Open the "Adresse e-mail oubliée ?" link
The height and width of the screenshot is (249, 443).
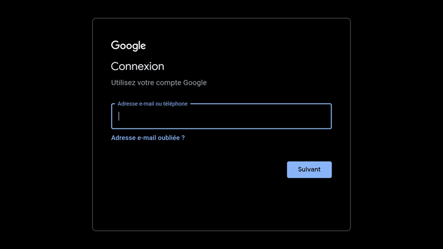click(x=148, y=138)
